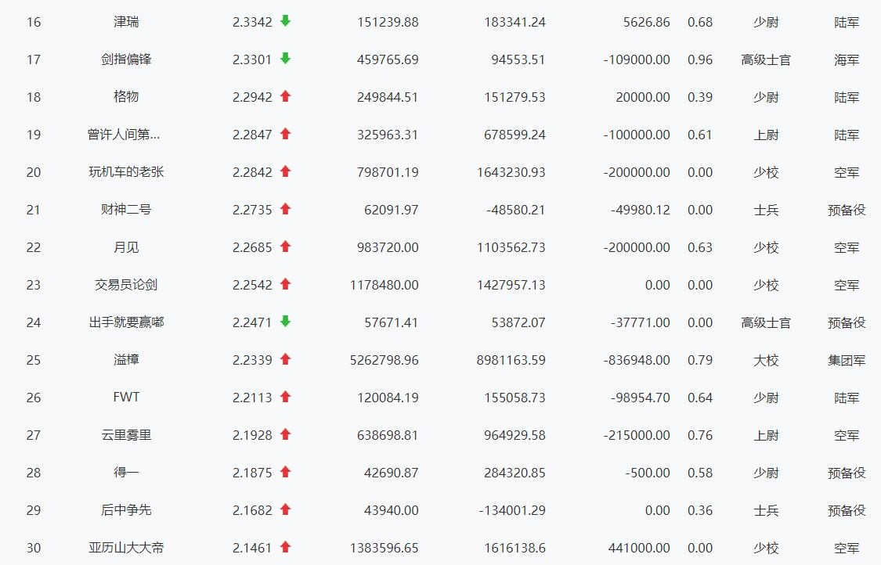Click the green down arrow beside 2.2471
The height and width of the screenshot is (565, 881).
click(x=286, y=322)
